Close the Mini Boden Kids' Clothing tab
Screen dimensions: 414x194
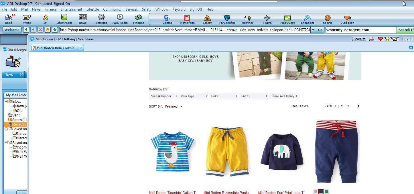(81, 48)
